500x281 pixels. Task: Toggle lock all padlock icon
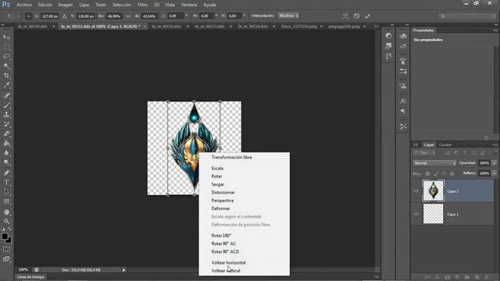point(452,173)
